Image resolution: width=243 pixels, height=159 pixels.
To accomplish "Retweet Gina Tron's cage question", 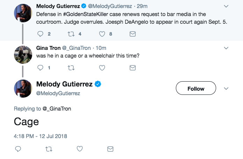I will pyautogui.click(x=71, y=68).
